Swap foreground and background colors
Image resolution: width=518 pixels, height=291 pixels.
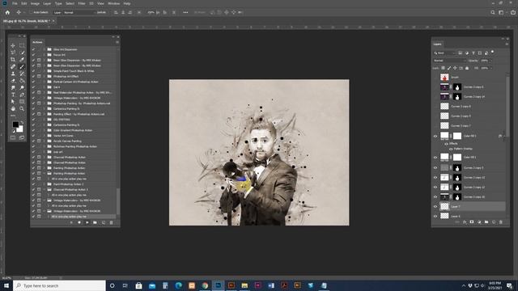click(x=22, y=122)
